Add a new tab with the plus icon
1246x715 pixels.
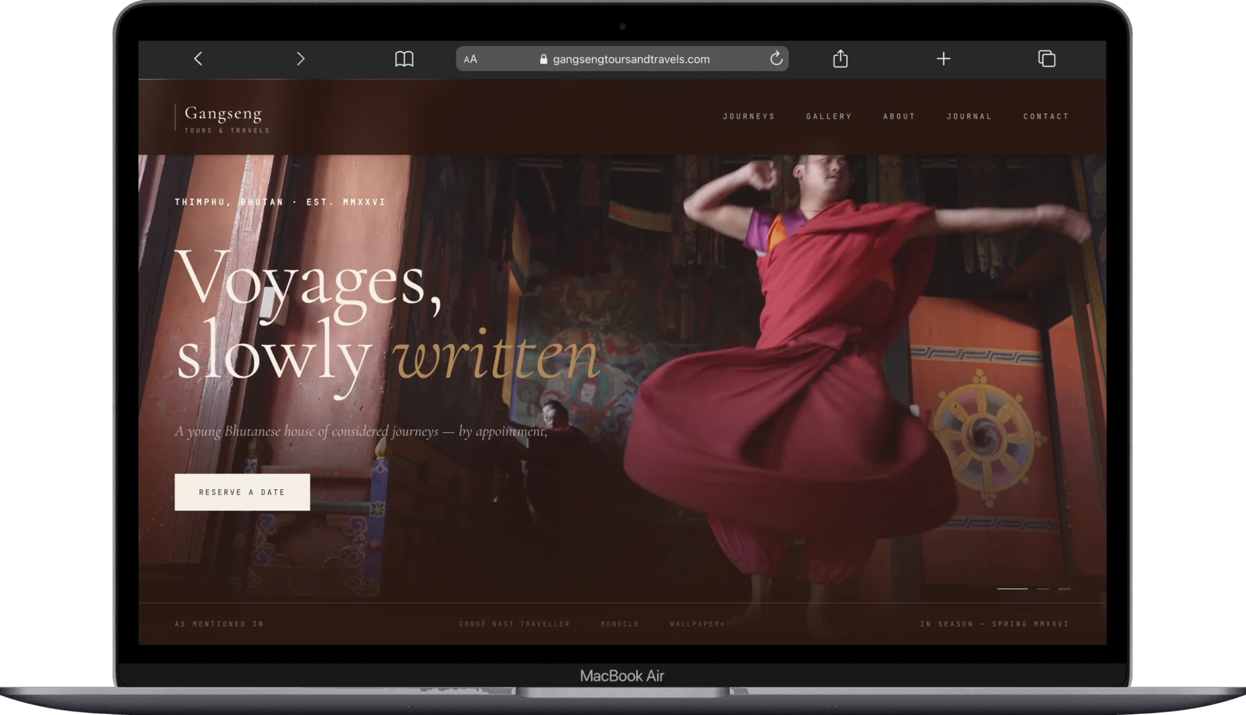tap(943, 58)
